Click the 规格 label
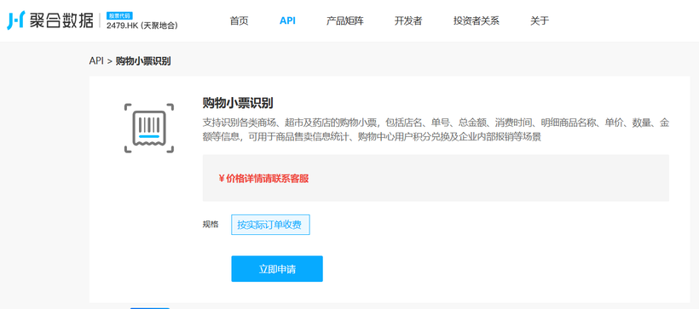699x309 pixels. (211, 225)
